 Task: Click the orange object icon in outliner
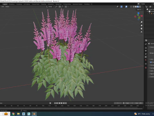[151, 14]
